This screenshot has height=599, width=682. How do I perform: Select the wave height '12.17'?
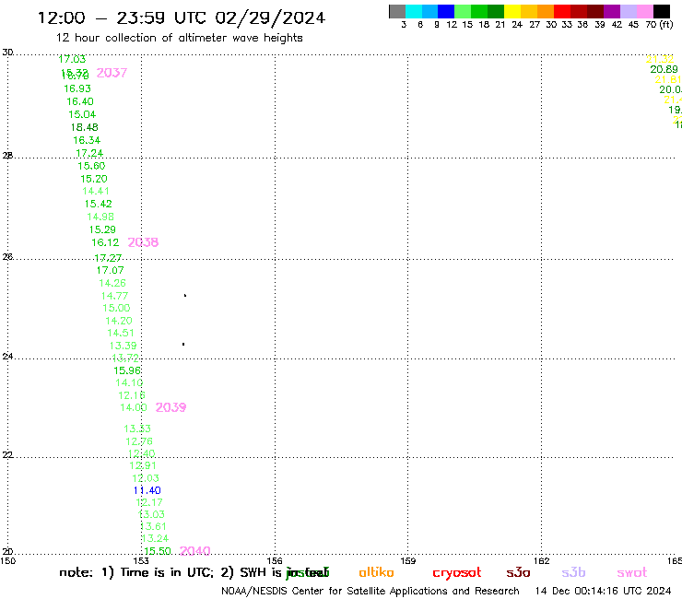click(x=149, y=503)
